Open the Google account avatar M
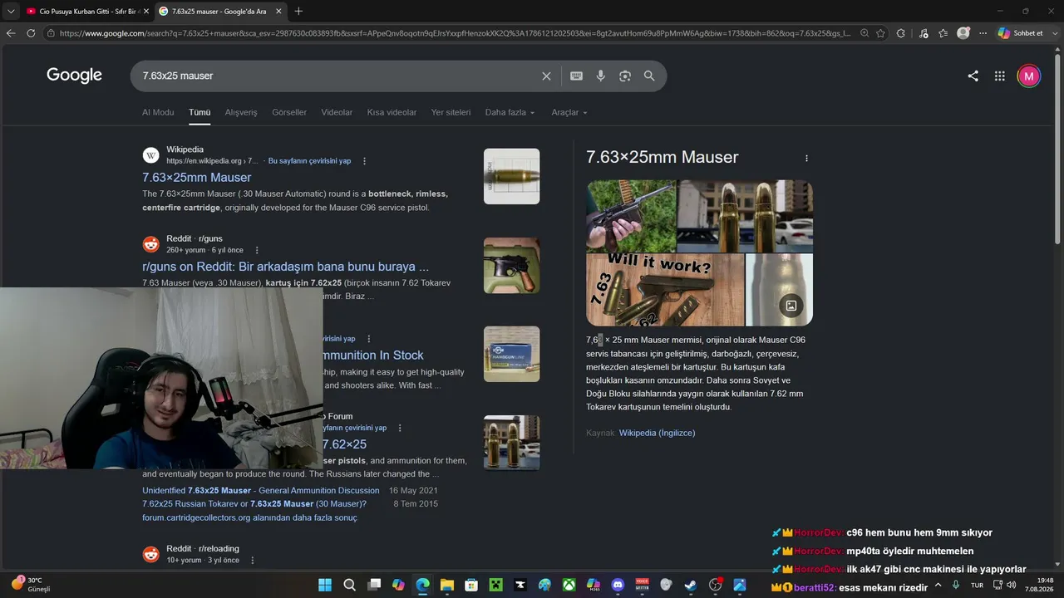This screenshot has width=1064, height=598. [1028, 76]
